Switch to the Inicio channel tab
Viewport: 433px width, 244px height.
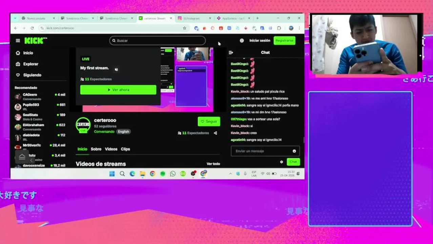(x=82, y=149)
